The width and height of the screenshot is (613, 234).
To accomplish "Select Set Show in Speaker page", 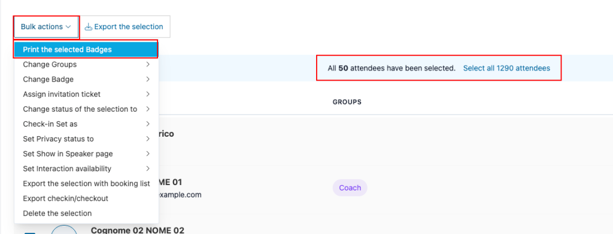I will point(86,153).
